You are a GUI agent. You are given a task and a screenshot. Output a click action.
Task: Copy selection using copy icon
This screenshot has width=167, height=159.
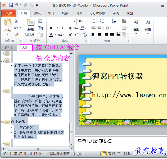point(16,28)
